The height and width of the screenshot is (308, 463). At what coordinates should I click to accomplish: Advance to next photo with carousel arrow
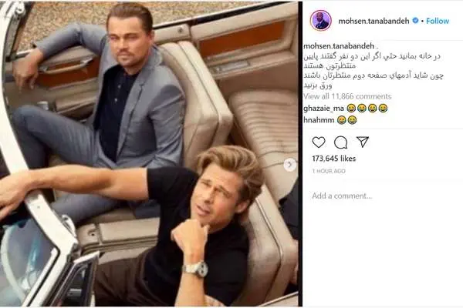290,165
